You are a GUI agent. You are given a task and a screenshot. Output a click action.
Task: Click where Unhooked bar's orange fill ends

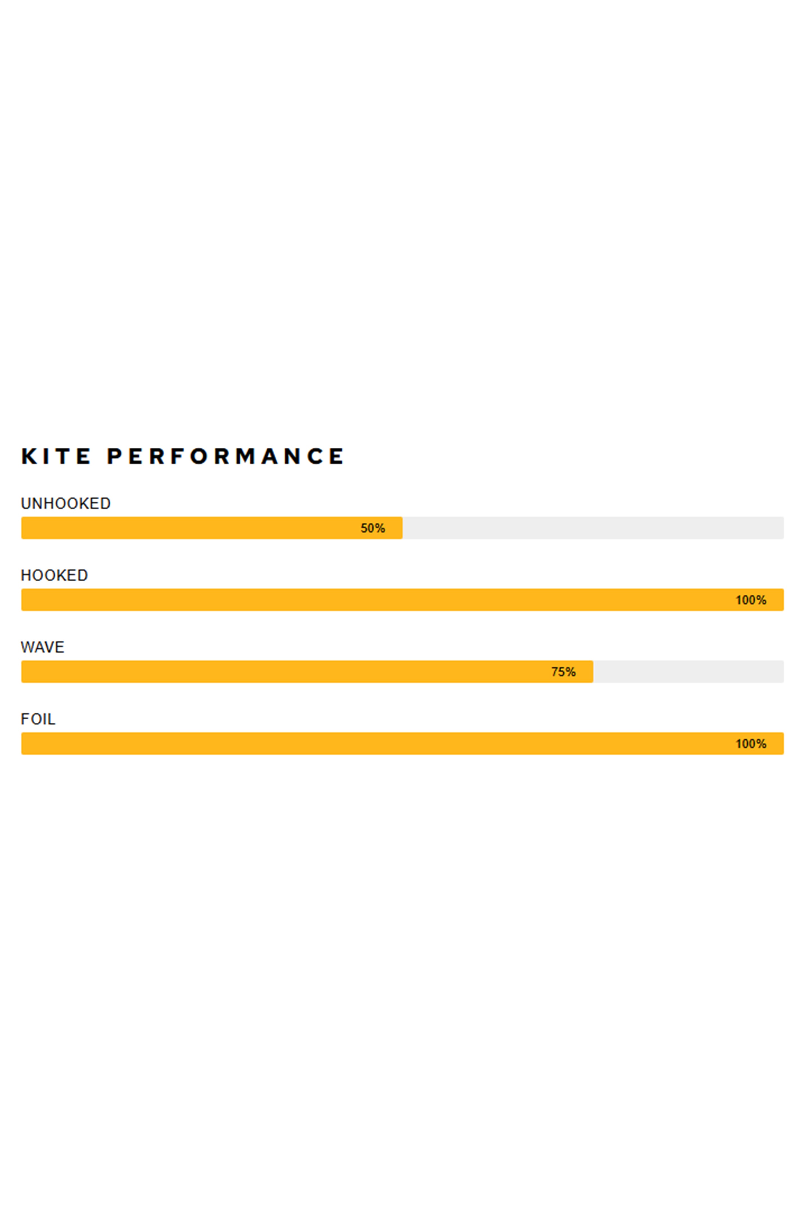tap(402, 528)
